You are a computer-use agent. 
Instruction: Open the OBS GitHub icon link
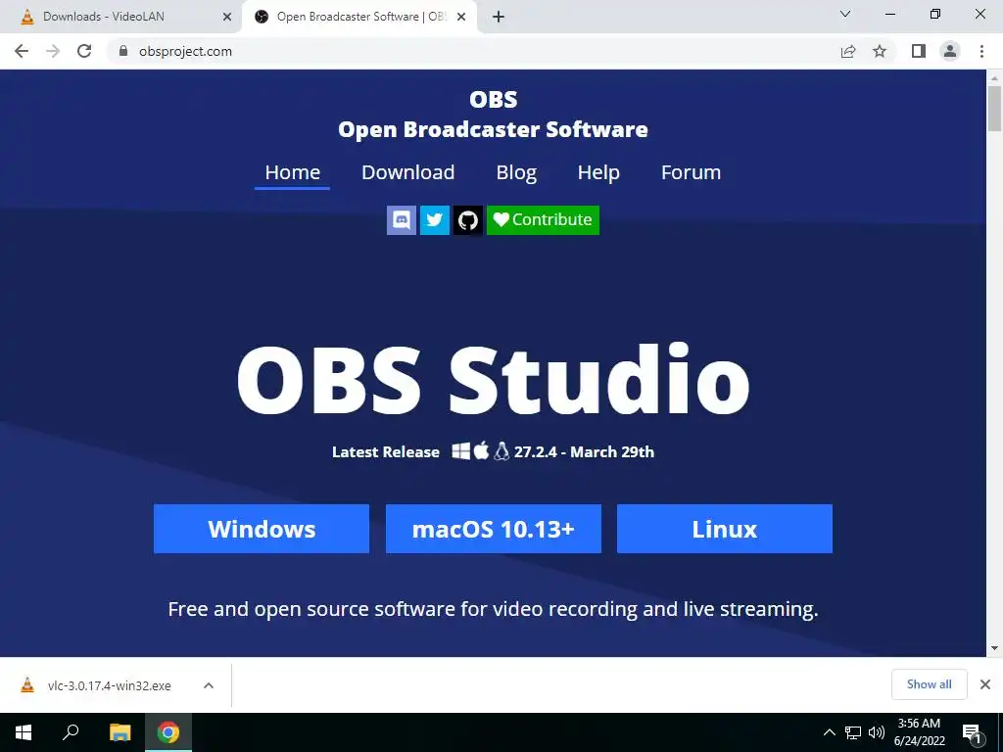467,220
